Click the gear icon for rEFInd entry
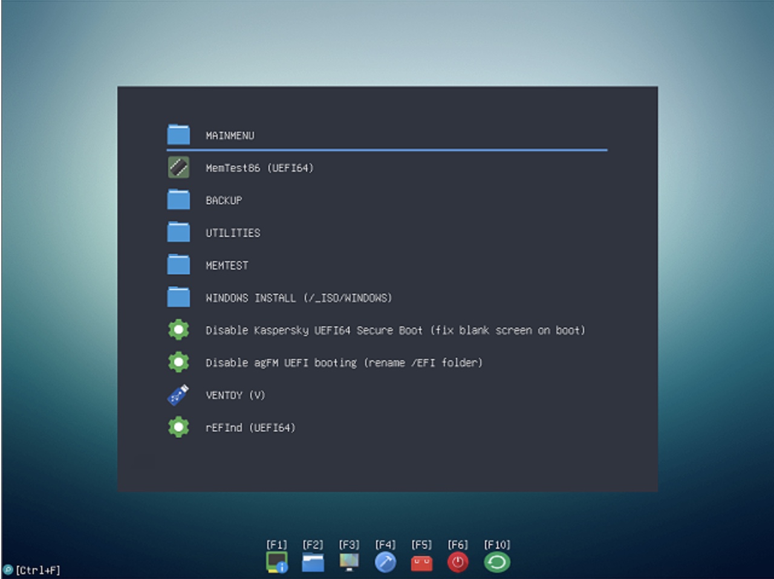Screen dimensions: 774x579 [x=178, y=427]
